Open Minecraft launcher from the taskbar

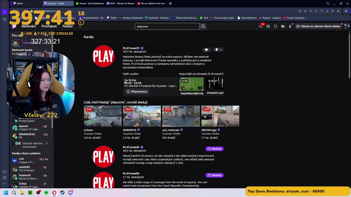(x=30, y=193)
